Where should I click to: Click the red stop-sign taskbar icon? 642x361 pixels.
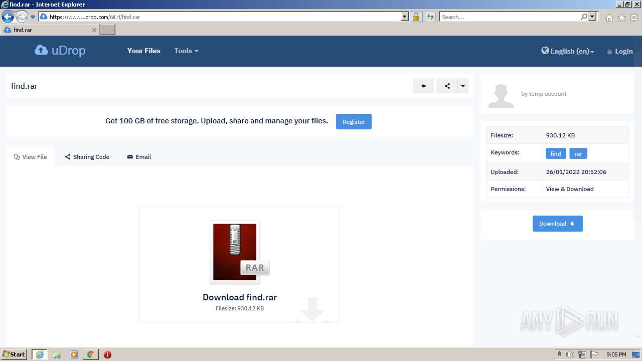coord(107,354)
